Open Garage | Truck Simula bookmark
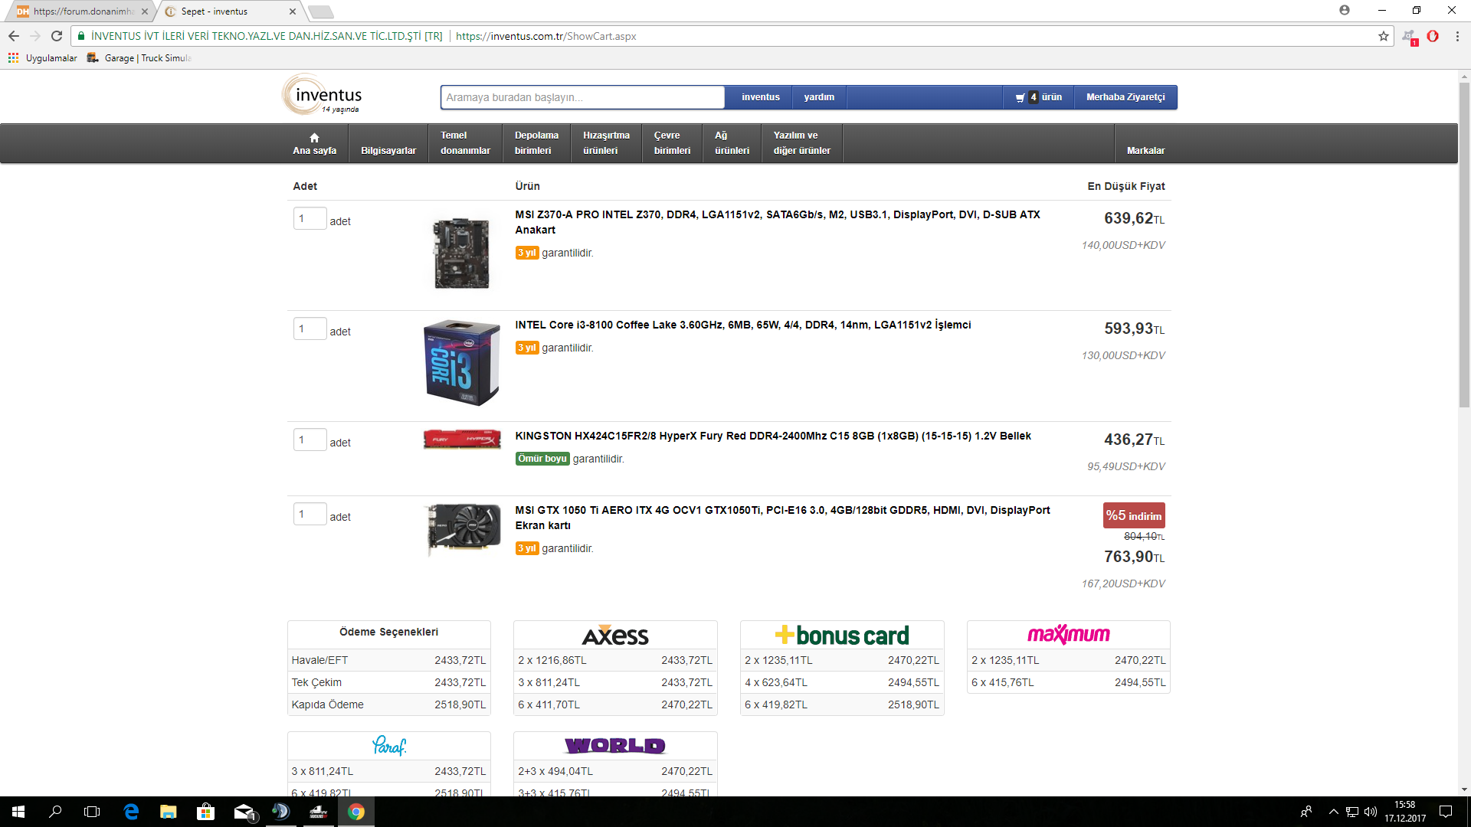This screenshot has height=827, width=1471. pos(139,58)
